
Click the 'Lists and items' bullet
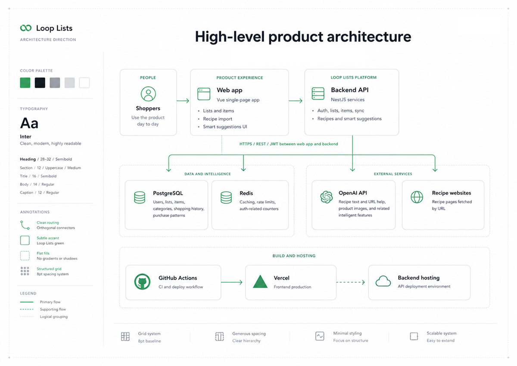(218, 111)
